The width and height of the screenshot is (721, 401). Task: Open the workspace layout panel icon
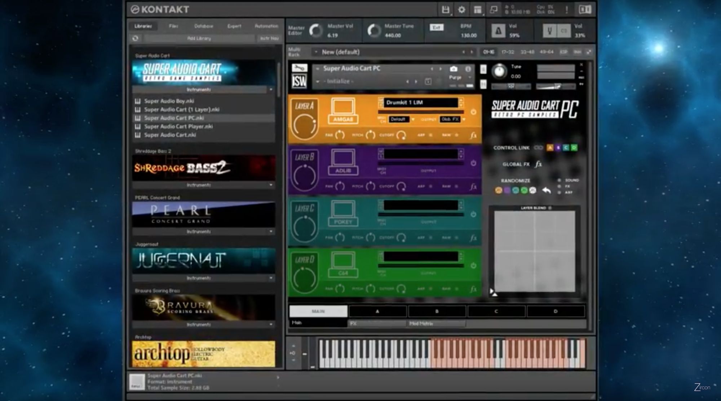(478, 10)
